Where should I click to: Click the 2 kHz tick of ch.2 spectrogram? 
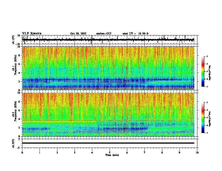(19, 127)
